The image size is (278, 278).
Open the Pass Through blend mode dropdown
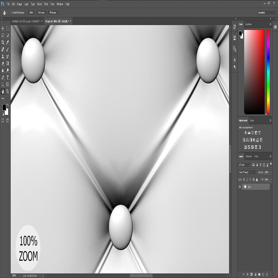pos(247,172)
